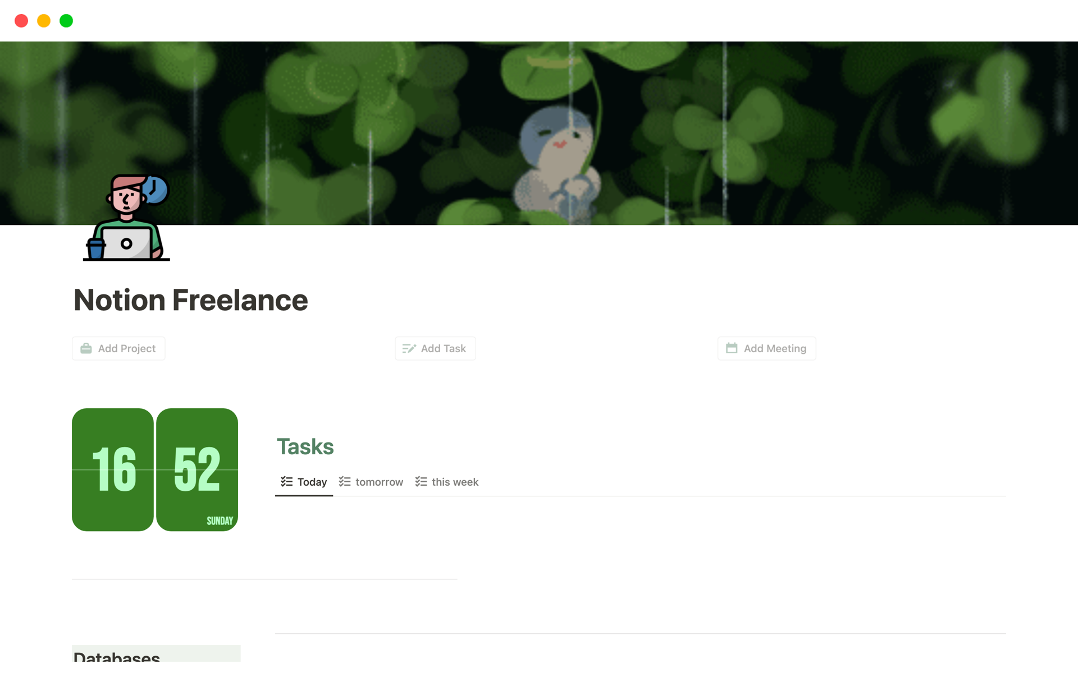The image size is (1078, 673).
Task: Click the briefcase icon on Add Project
Action: coord(86,348)
